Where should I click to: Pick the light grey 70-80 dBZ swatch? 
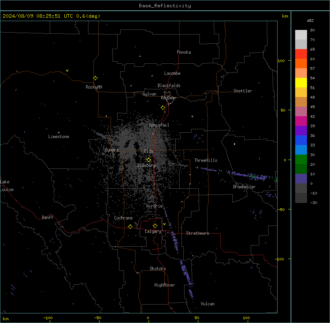pos(301,35)
